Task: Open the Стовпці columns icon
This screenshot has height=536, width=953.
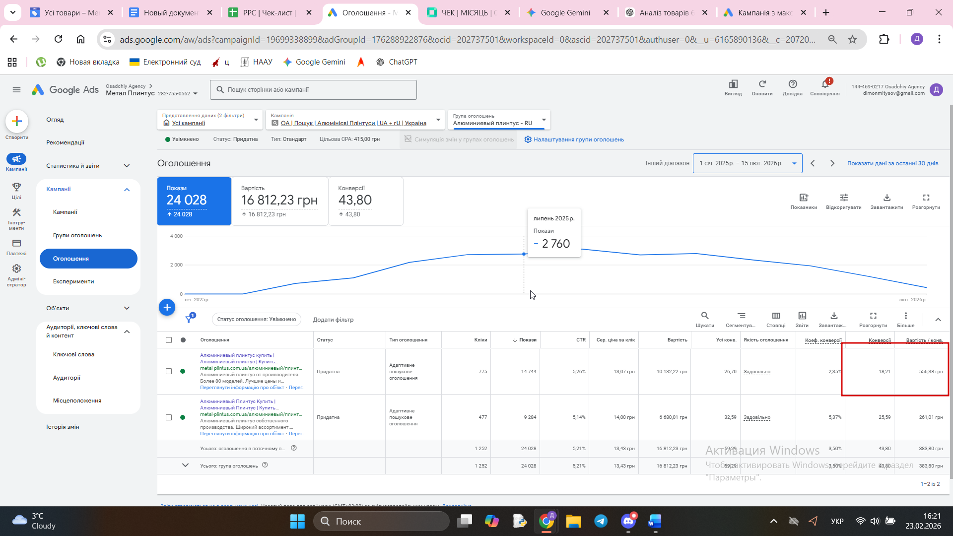Action: [x=775, y=316]
